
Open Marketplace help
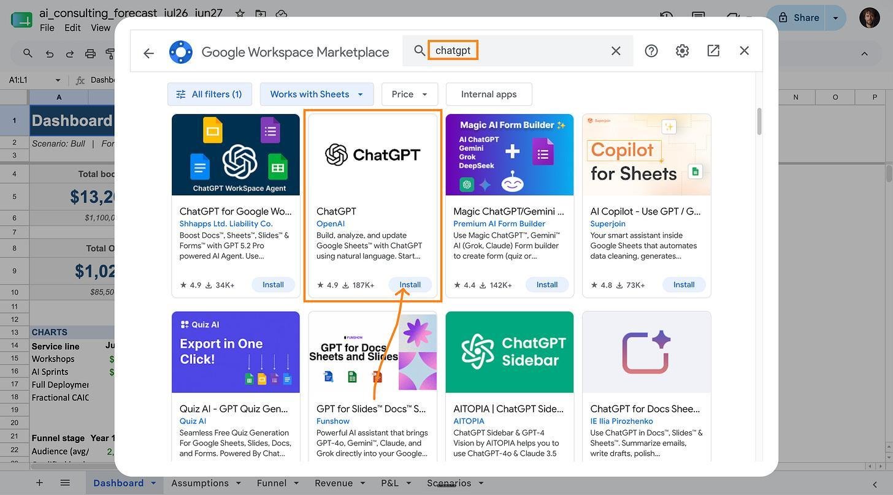point(651,51)
